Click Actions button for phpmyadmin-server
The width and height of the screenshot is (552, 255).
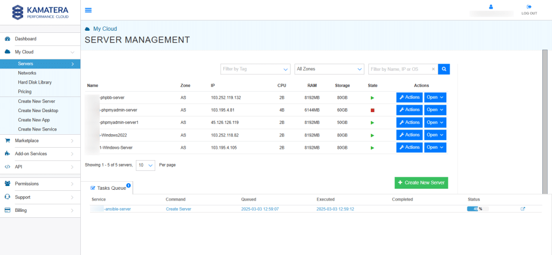(x=410, y=110)
